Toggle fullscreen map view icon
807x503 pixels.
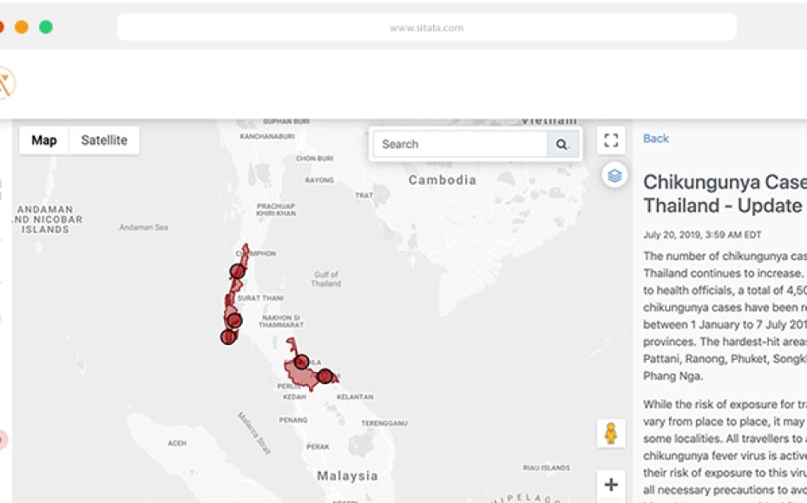click(611, 140)
